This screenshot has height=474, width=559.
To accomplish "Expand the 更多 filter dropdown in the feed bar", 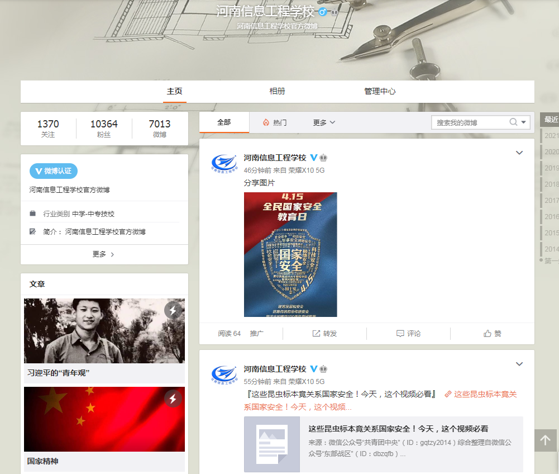I will 324,122.
